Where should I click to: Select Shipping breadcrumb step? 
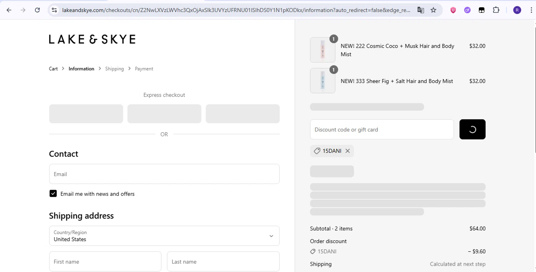[x=114, y=69]
